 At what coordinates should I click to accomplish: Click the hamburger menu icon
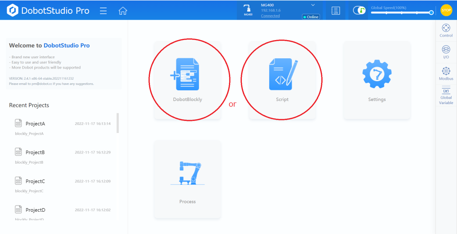tap(103, 11)
